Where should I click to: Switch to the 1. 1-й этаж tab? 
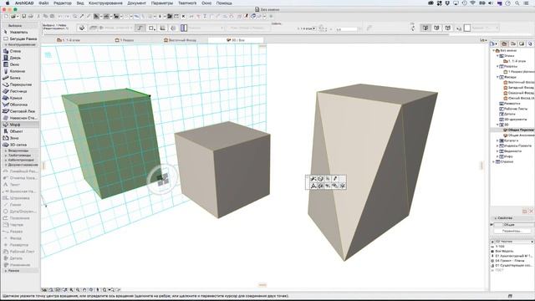pyautogui.click(x=69, y=40)
